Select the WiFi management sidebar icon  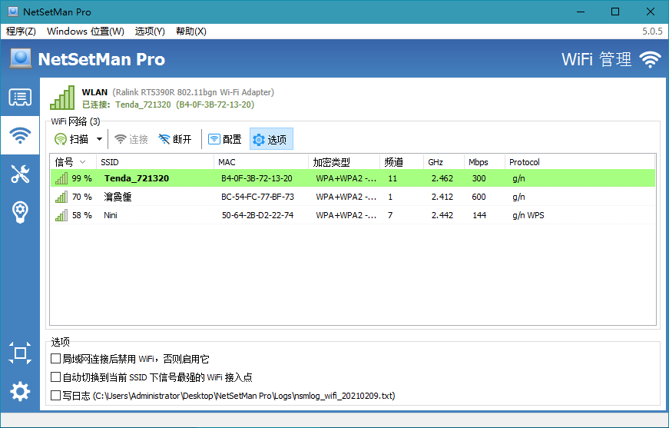pos(20,136)
